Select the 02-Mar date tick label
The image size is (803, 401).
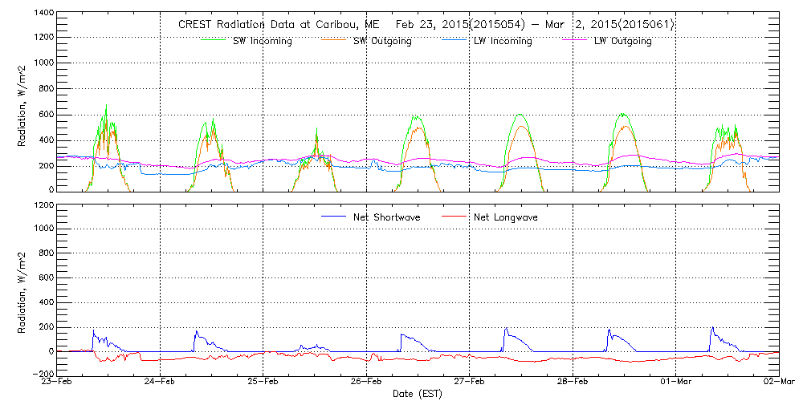pos(777,383)
